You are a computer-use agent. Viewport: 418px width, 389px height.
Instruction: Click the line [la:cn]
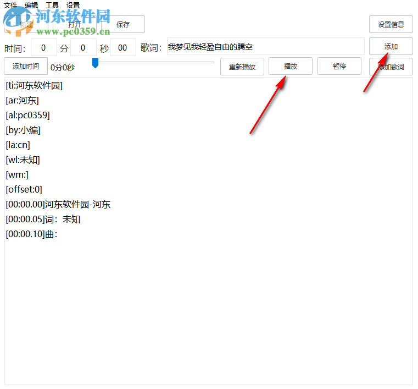[x=18, y=145]
